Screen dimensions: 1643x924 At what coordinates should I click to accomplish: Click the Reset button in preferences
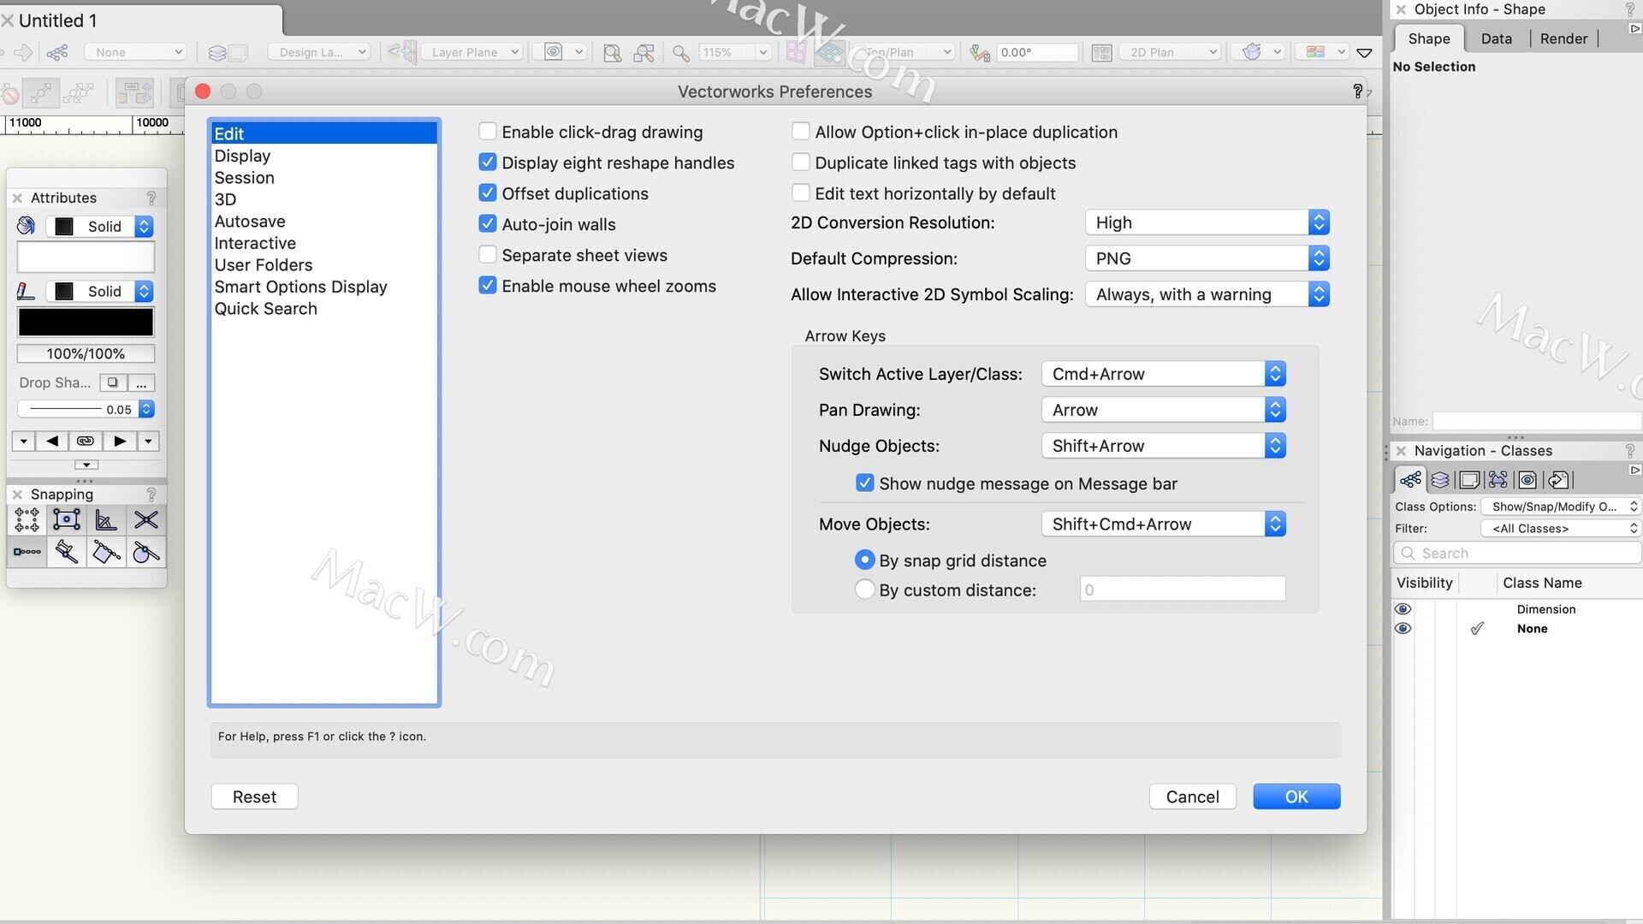pyautogui.click(x=254, y=797)
